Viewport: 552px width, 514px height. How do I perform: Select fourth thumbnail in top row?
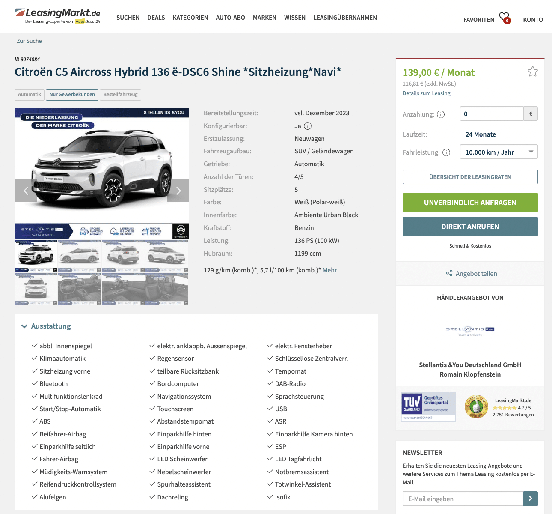tap(167, 256)
